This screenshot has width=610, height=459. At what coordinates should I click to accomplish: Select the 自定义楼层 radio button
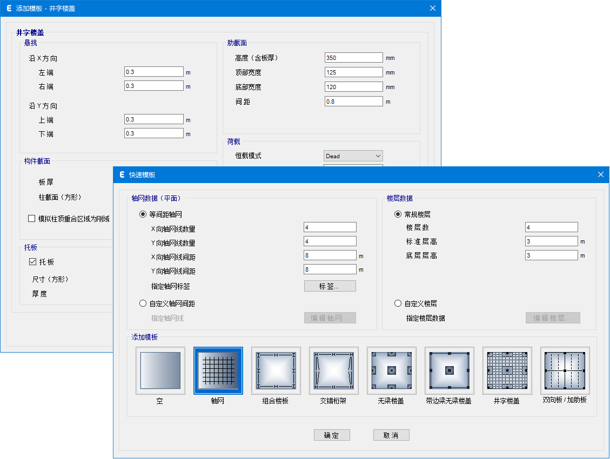398,303
